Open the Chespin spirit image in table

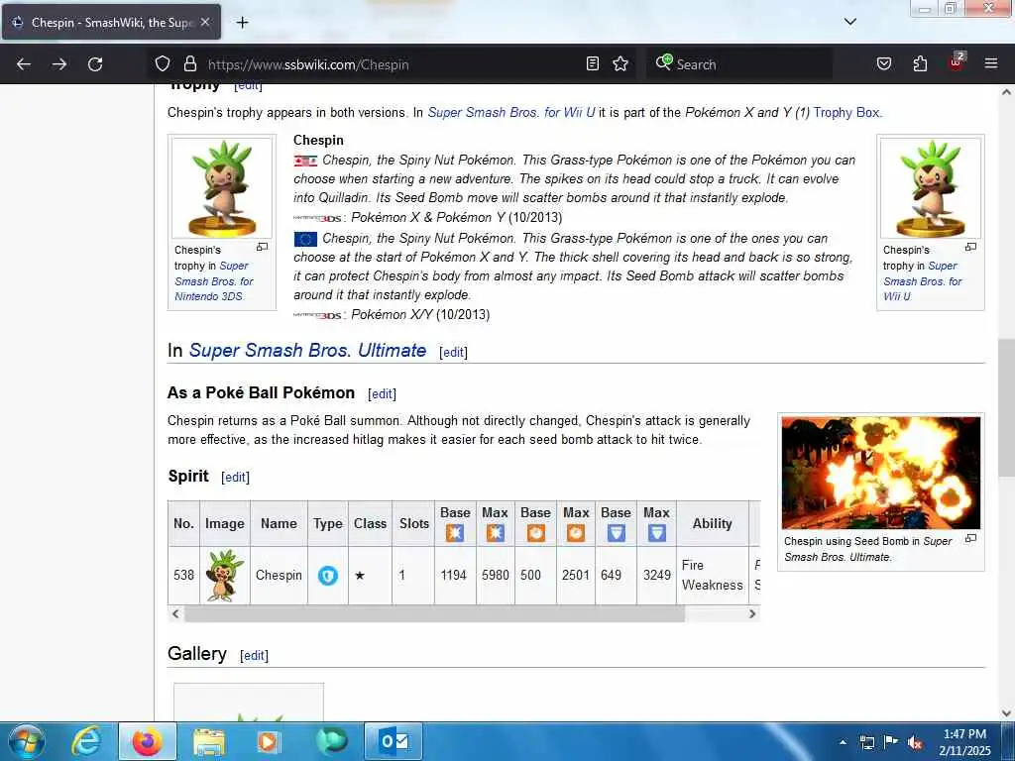pos(225,576)
